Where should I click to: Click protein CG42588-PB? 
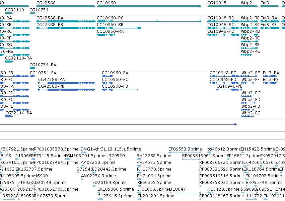click(x=51, y=86)
